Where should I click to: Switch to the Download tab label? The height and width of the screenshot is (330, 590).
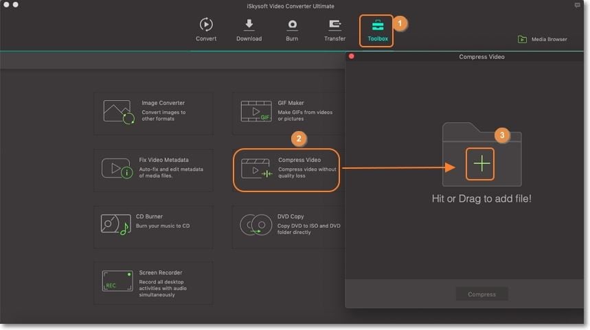click(x=249, y=38)
